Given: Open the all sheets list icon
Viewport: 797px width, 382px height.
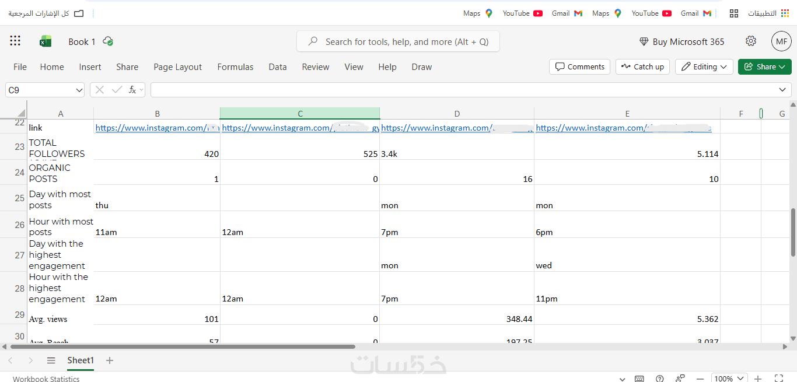Looking at the screenshot, I should pyautogui.click(x=51, y=360).
